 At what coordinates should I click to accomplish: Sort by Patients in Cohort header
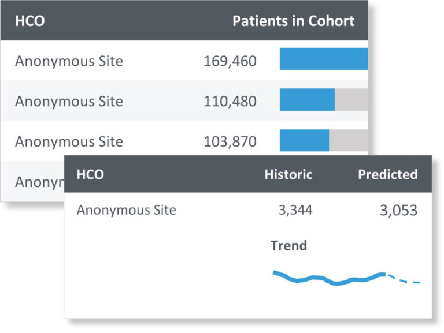point(293,21)
